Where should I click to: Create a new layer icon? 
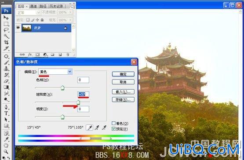tap(60, 55)
